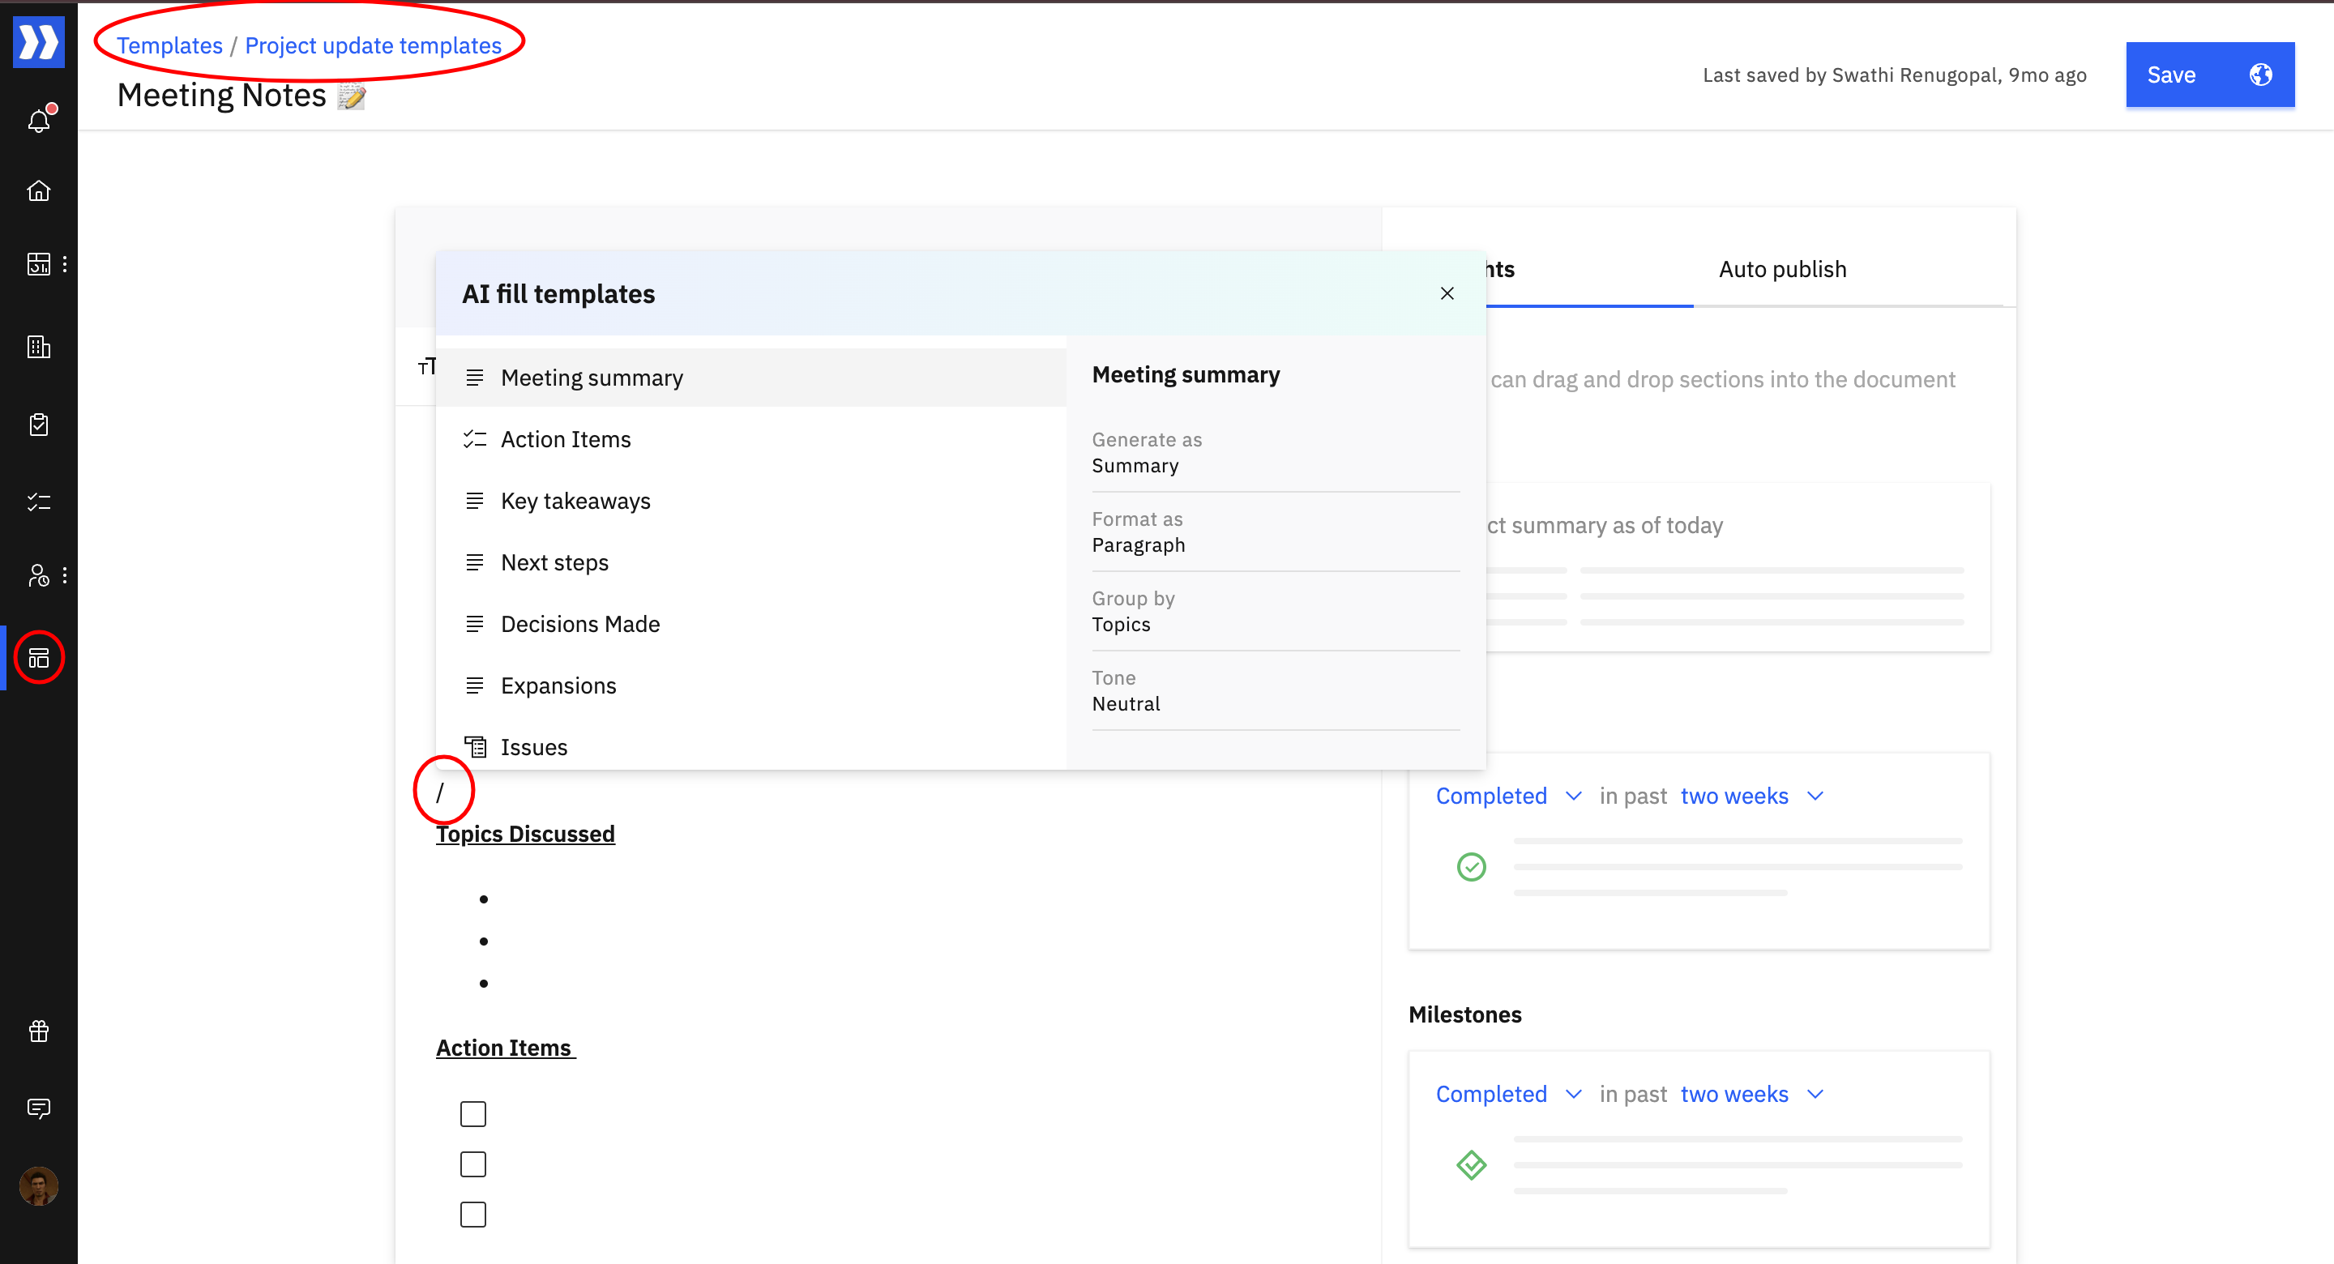Open the feedback chat icon

pyautogui.click(x=38, y=1108)
